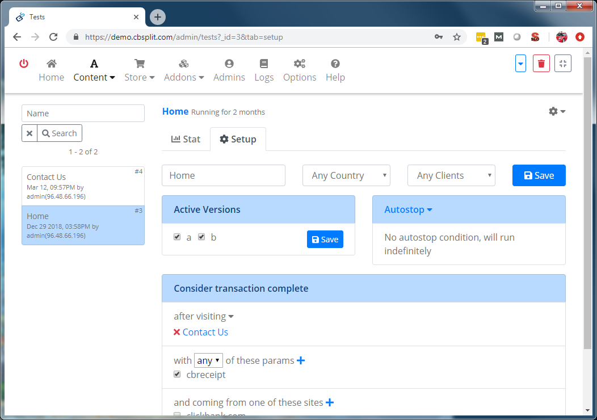Click Save button in Active Versions
Image resolution: width=597 pixels, height=420 pixels.
[325, 240]
